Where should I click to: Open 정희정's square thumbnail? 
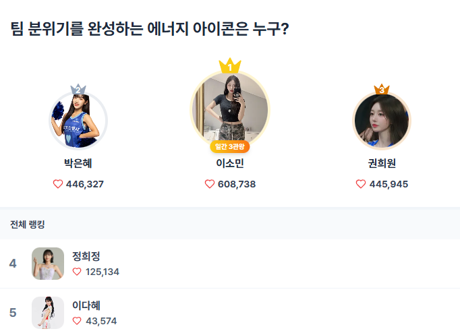[x=48, y=264]
